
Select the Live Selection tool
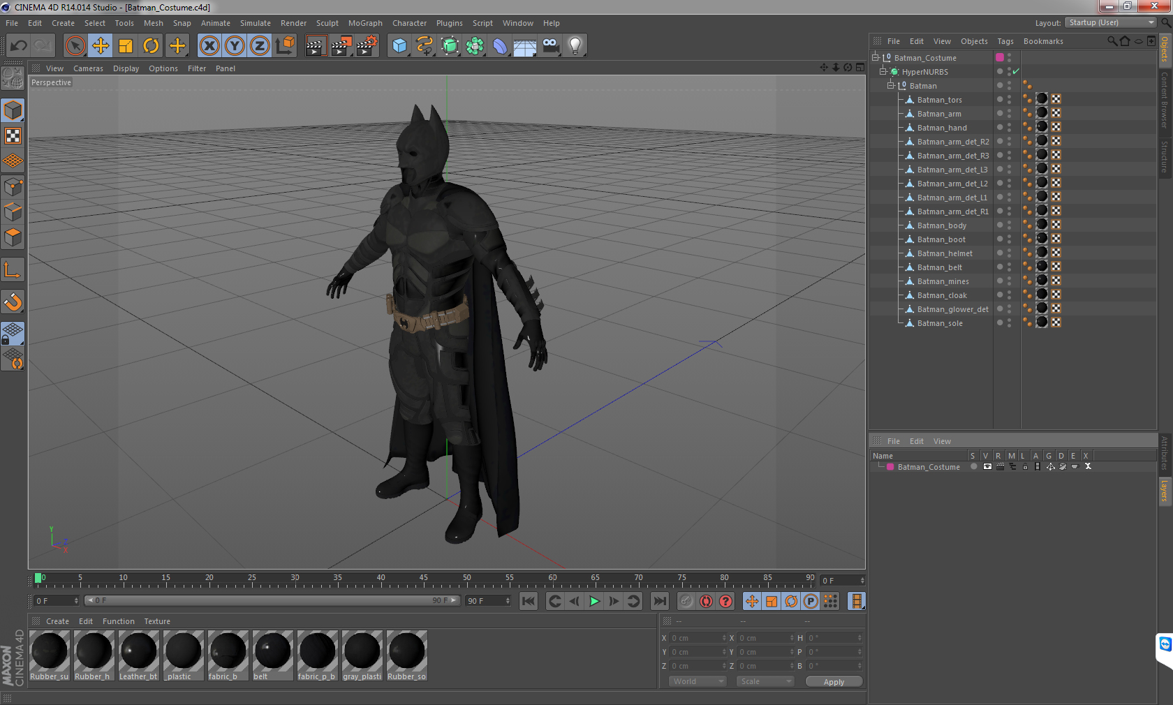pos(75,46)
